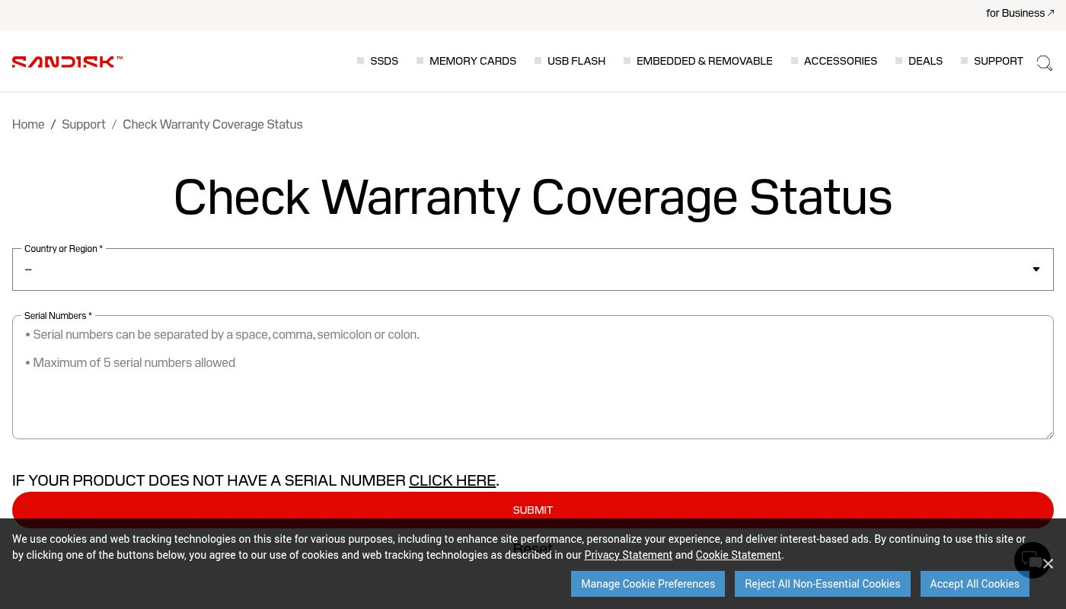
Task: Open the search magnifier icon
Action: tap(1044, 63)
